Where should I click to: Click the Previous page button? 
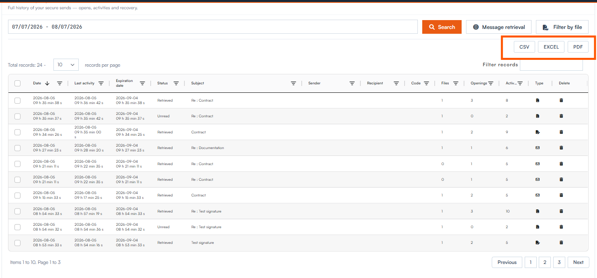507,262
